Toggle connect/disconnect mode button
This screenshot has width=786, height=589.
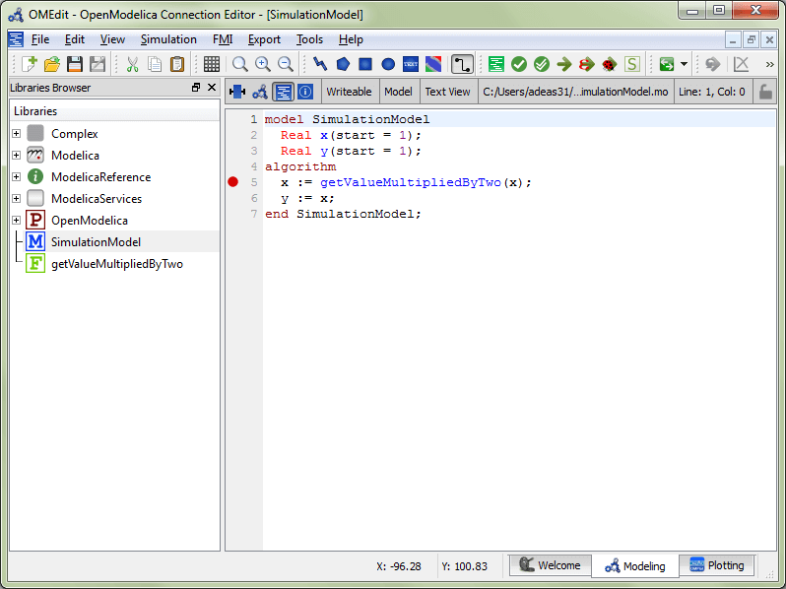click(x=461, y=64)
